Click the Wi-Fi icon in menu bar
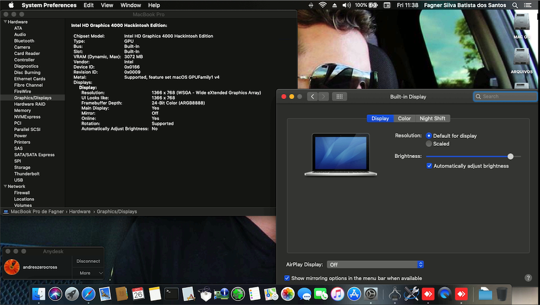 pos(322,5)
